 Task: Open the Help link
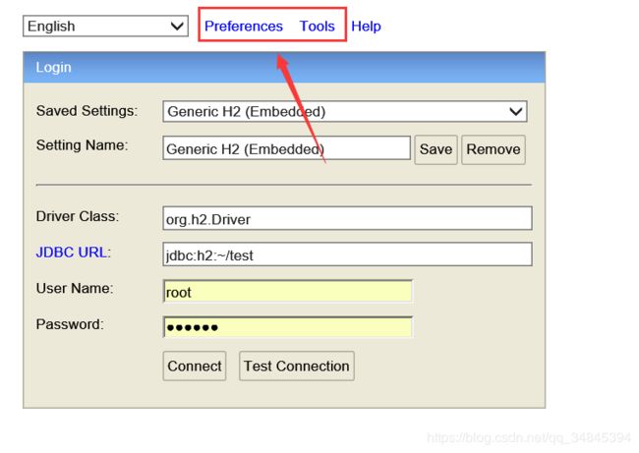point(366,27)
